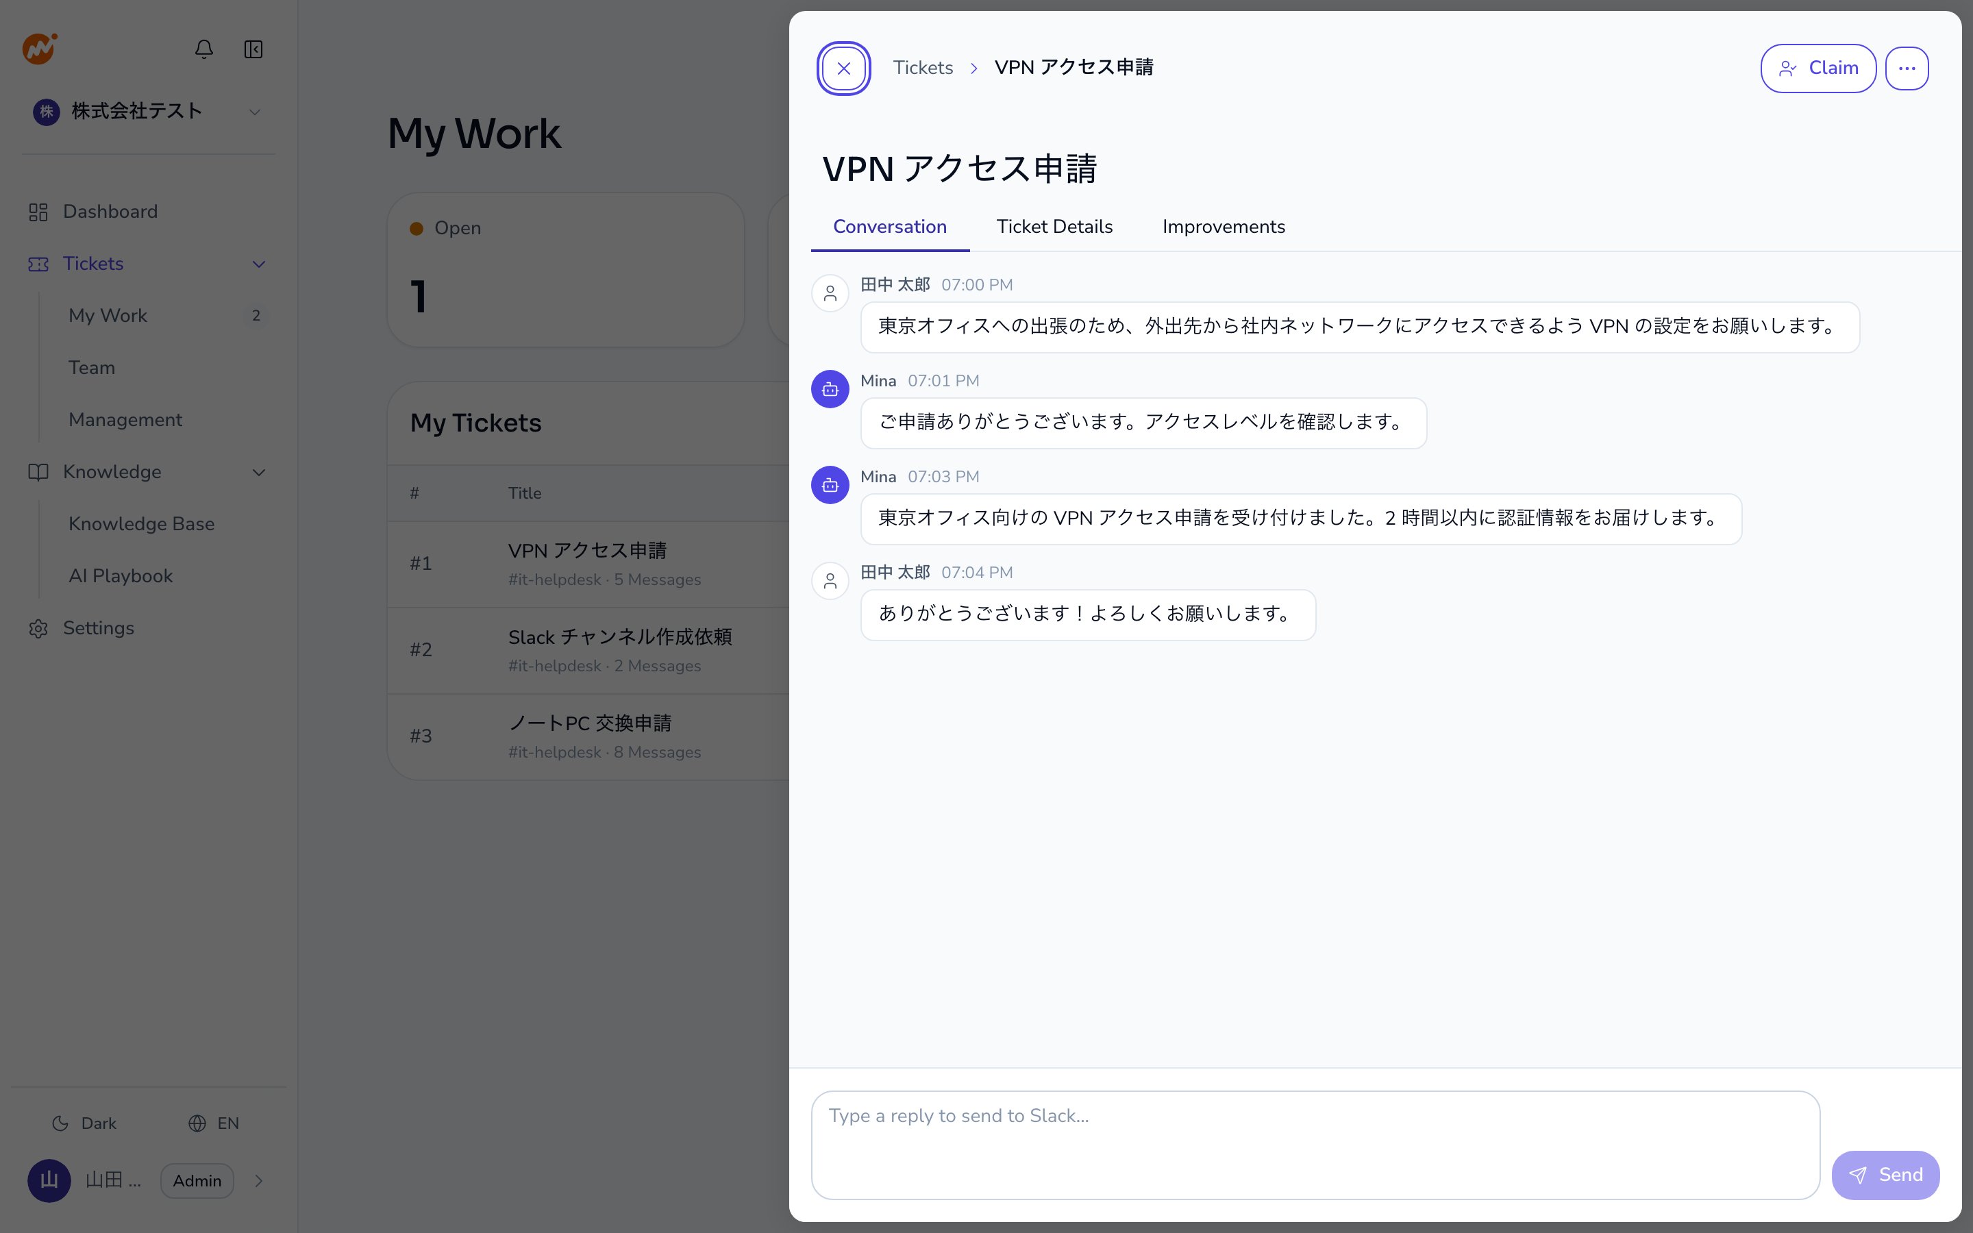This screenshot has height=1233, width=1973.
Task: Claim this ticket
Action: [x=1818, y=68]
